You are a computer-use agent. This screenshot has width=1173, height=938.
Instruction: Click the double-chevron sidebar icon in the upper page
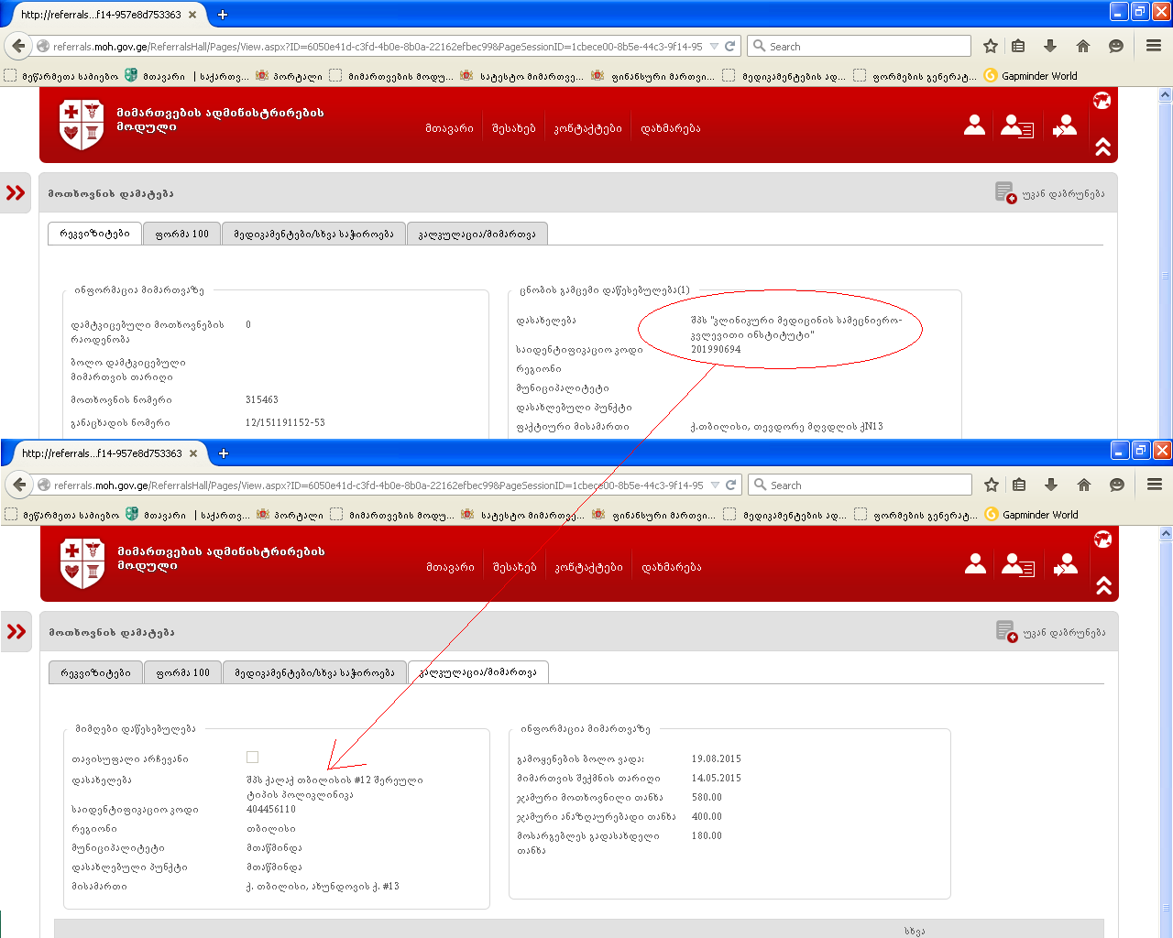(x=16, y=192)
